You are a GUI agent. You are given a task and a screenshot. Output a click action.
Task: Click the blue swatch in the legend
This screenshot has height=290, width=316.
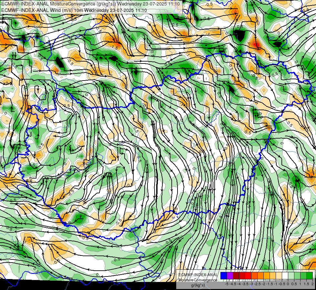224,276
